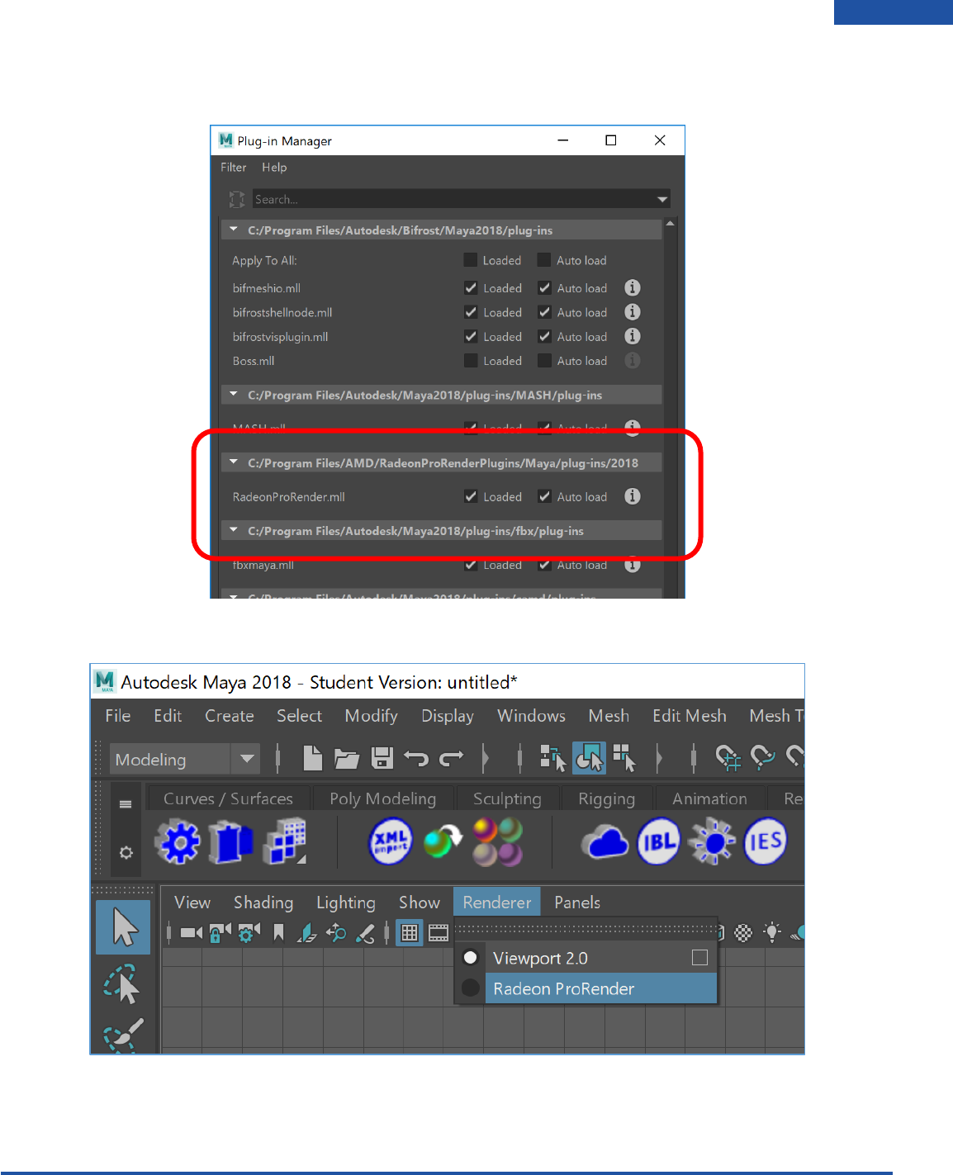953x1175 pixels.
Task: Click the Undo arrow icon
Action: (416, 758)
